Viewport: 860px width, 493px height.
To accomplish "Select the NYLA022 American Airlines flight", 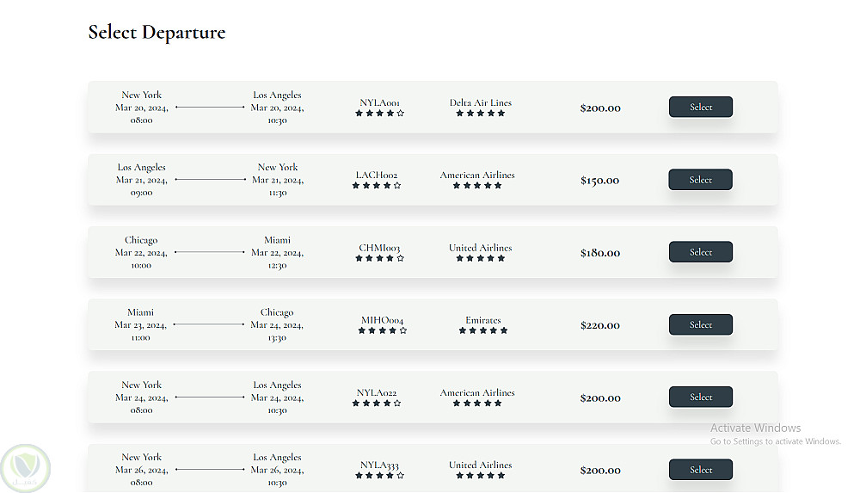I will (x=700, y=397).
